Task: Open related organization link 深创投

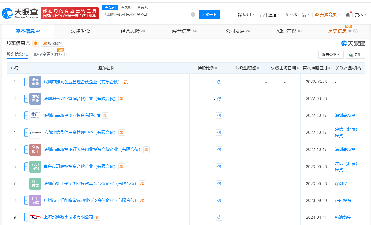Action: coord(341,184)
